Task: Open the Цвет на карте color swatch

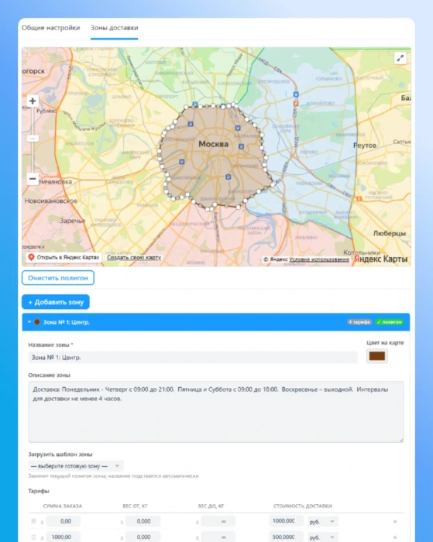Action: click(377, 356)
